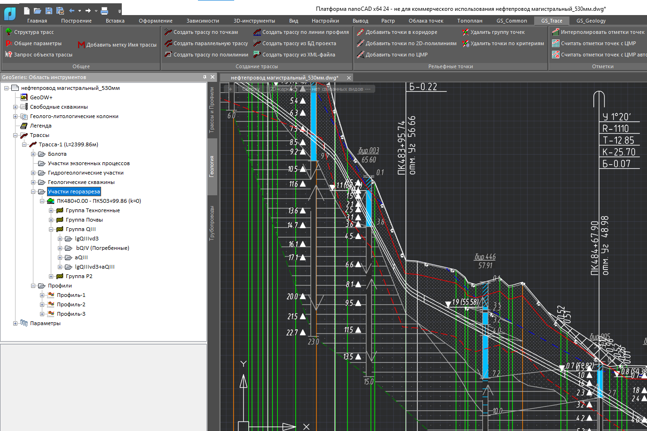Run 'Интерполировать отметки точек' tool
The width and height of the screenshot is (647, 431).
point(602,32)
